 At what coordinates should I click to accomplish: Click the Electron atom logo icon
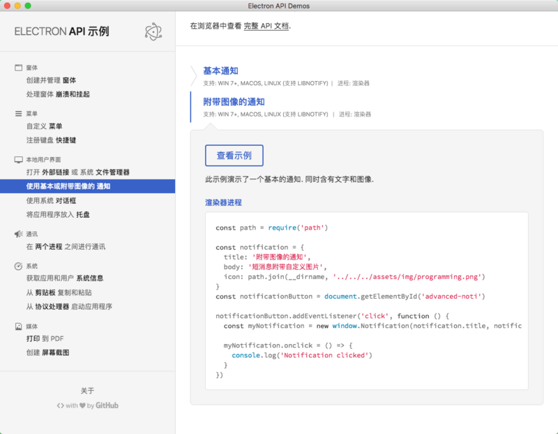point(153,31)
